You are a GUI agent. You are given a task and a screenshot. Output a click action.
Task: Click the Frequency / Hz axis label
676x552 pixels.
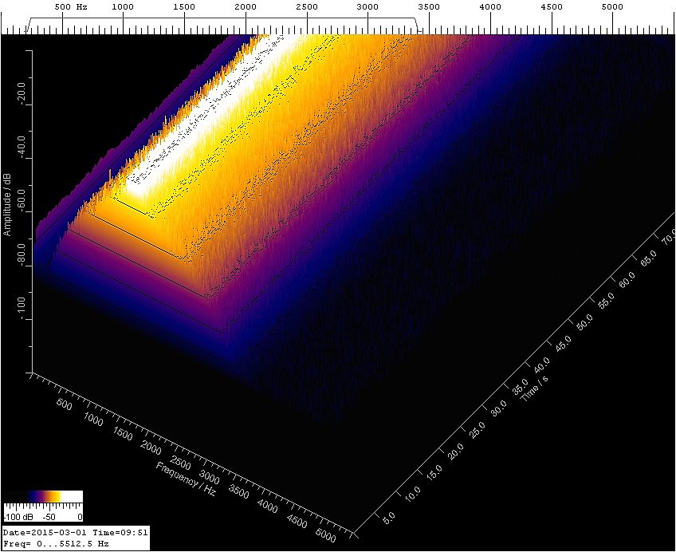[x=187, y=478]
